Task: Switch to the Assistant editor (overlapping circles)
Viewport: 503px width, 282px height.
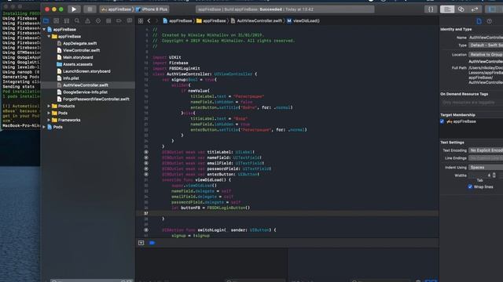Action: point(461,9)
